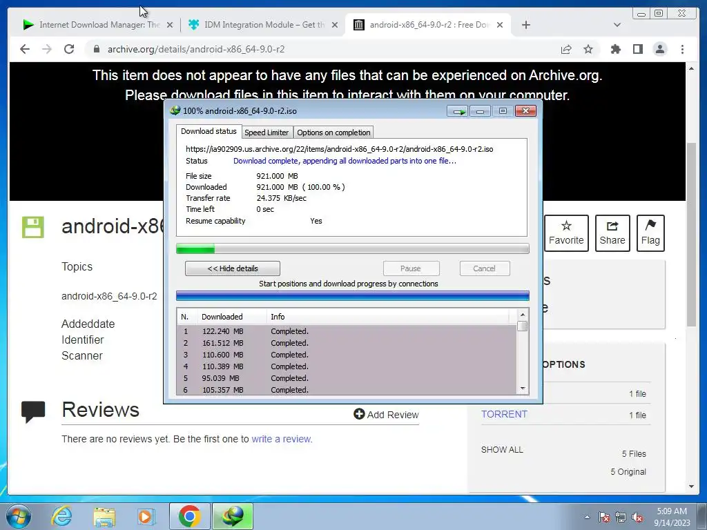Click the page scrollbar up arrow
The height and width of the screenshot is (530, 707).
691,68
